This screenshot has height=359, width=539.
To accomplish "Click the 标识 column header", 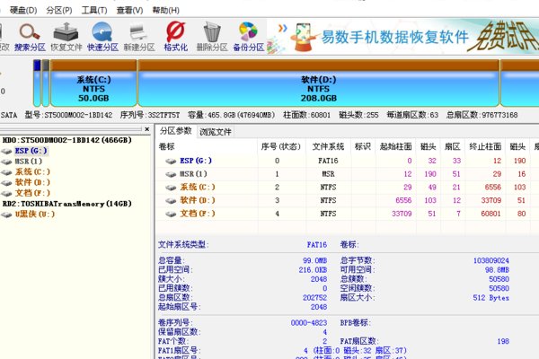I will coord(363,146).
